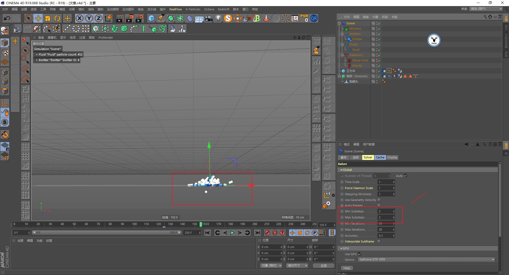Select the Rotate tool
The image size is (509, 275).
tap(57, 18)
